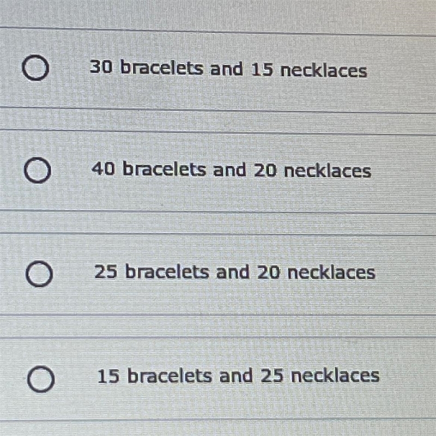Click the text '30 bracelets and 15 necklaces'
The height and width of the screenshot is (436, 436).
[228, 69]
